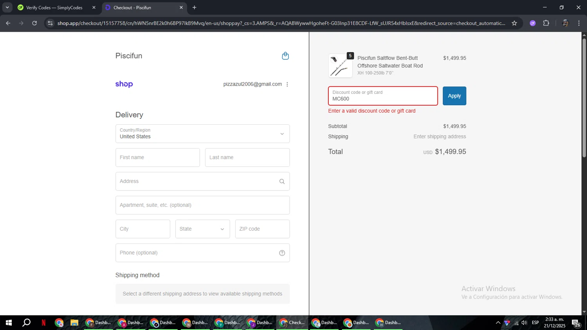587x330 pixels.
Task: Click the Total amount $1,499.95
Action: [x=450, y=152]
